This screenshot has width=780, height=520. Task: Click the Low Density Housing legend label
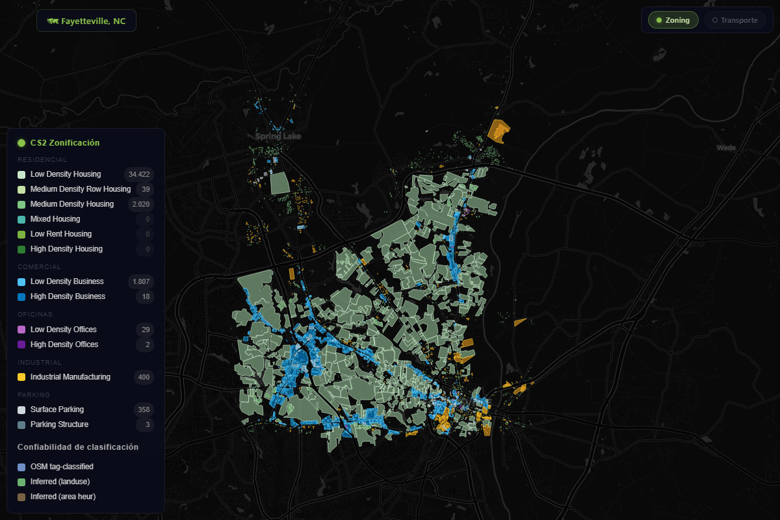(x=66, y=174)
